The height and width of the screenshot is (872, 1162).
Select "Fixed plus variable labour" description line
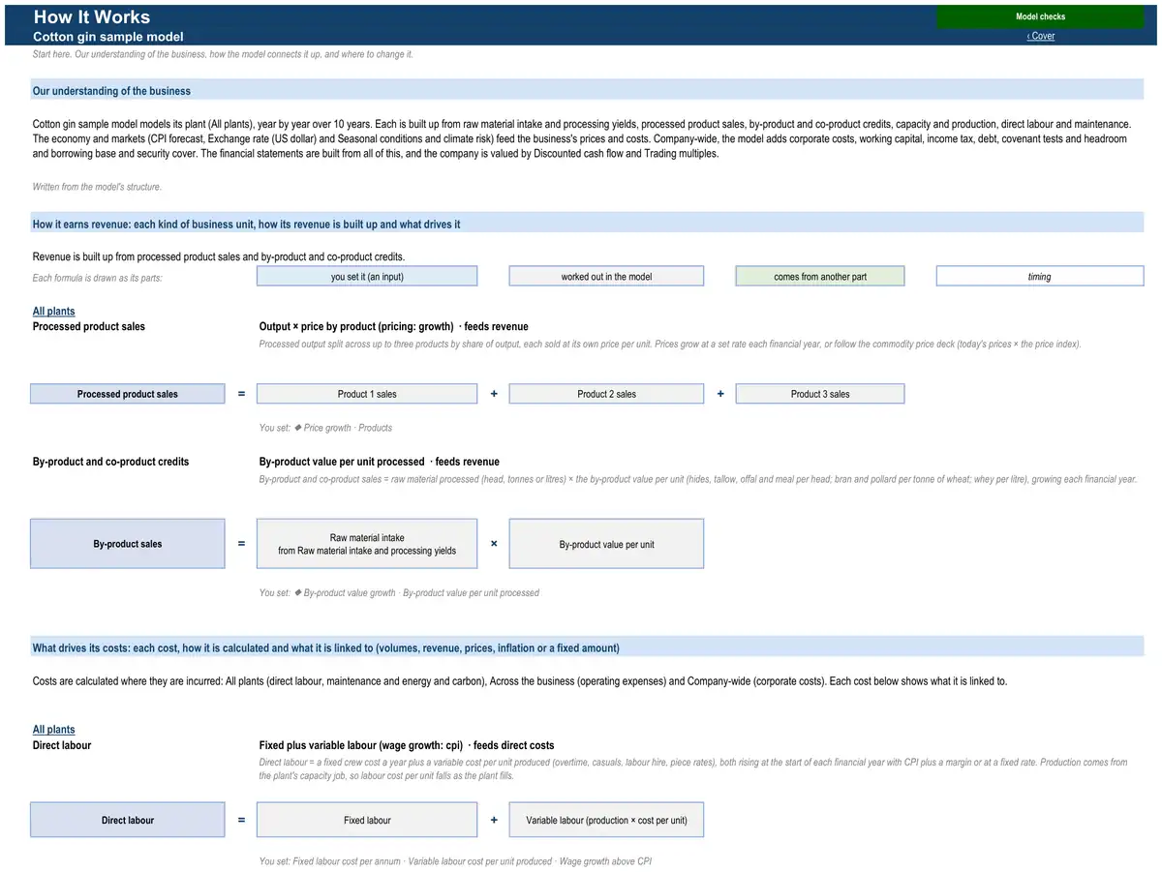[407, 746]
